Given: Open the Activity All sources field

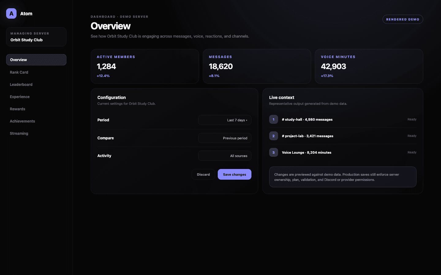Looking at the screenshot, I should click(225, 156).
